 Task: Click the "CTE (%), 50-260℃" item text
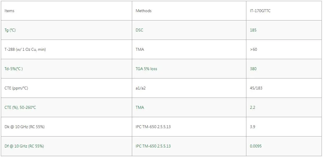click(20, 107)
